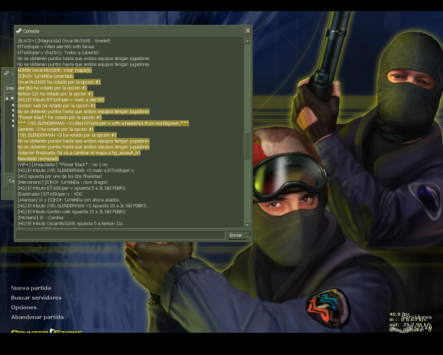This screenshot has height=355, width=443.
Task: Click line '[Mercenario] [S]hOt- 'LeYeNDa : nom dragon'
Action: pyautogui.click(x=62, y=182)
